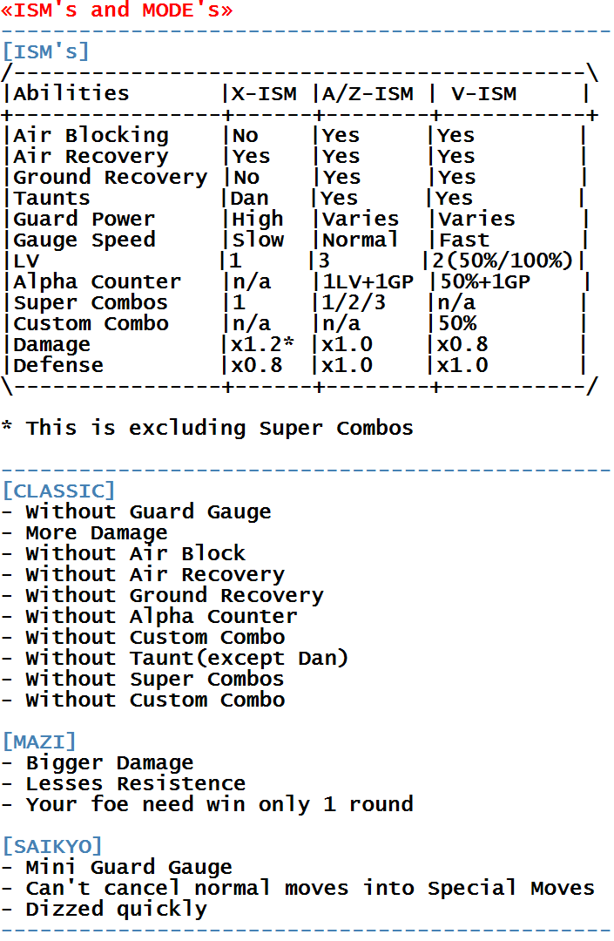Viewport: 614px width, 941px height.
Task: Click the [MAZI] section heading
Action: coord(39,741)
